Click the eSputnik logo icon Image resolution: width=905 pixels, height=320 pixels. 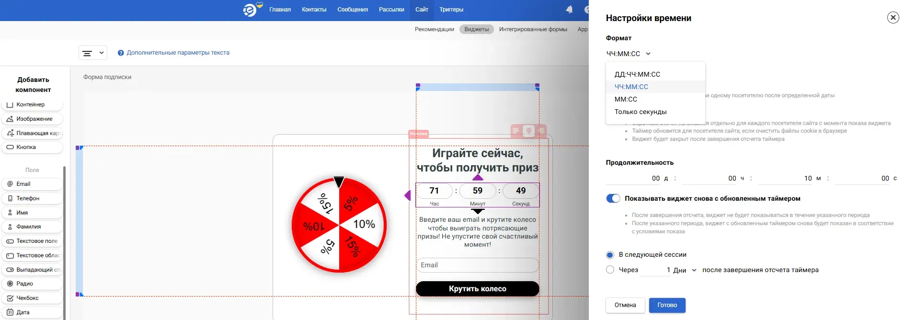tap(250, 10)
